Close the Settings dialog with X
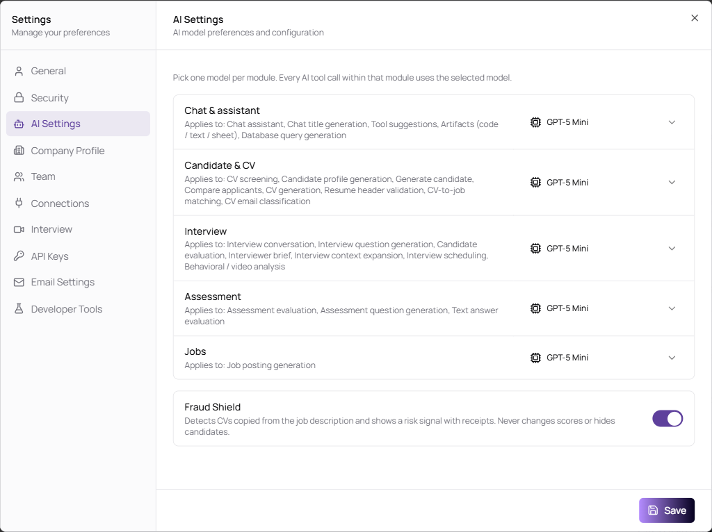The height and width of the screenshot is (532, 712). click(695, 18)
